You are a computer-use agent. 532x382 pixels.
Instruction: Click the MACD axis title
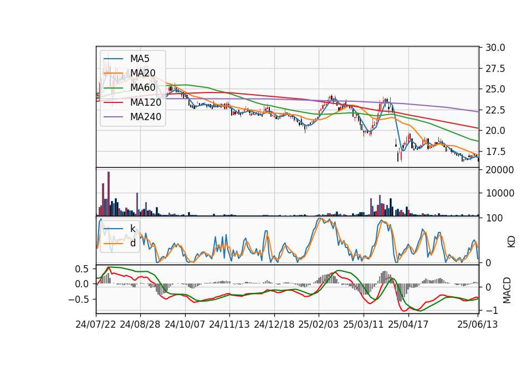click(507, 290)
